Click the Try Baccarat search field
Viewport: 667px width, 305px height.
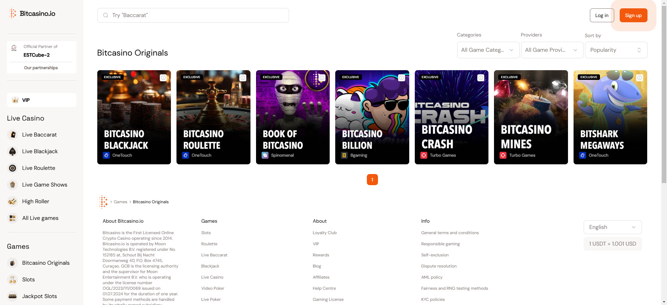[x=193, y=15]
